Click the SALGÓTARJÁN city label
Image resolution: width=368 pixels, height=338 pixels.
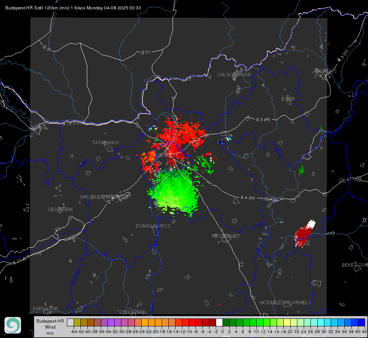point(234,75)
